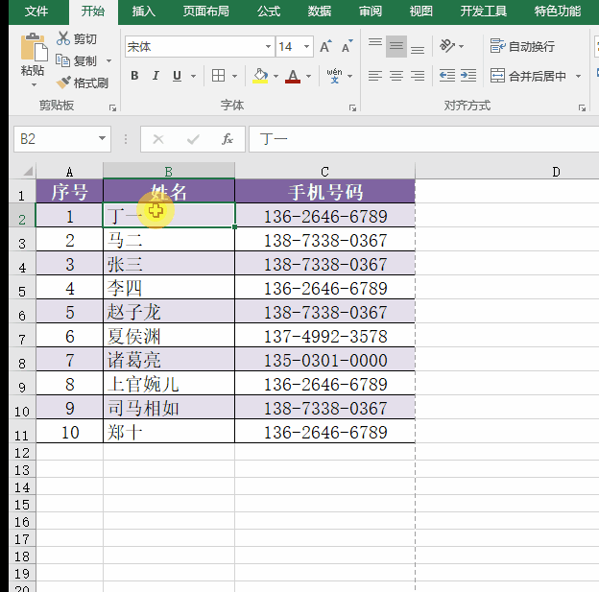Select cell with 137-4992-3578

click(325, 336)
